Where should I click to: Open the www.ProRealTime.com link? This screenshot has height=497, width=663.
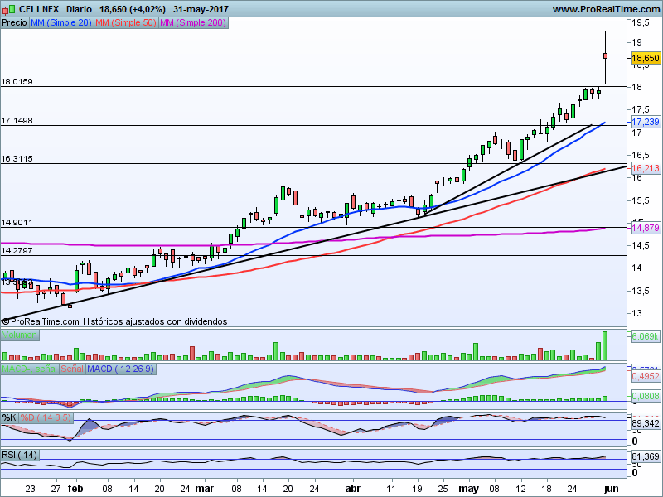(x=606, y=9)
